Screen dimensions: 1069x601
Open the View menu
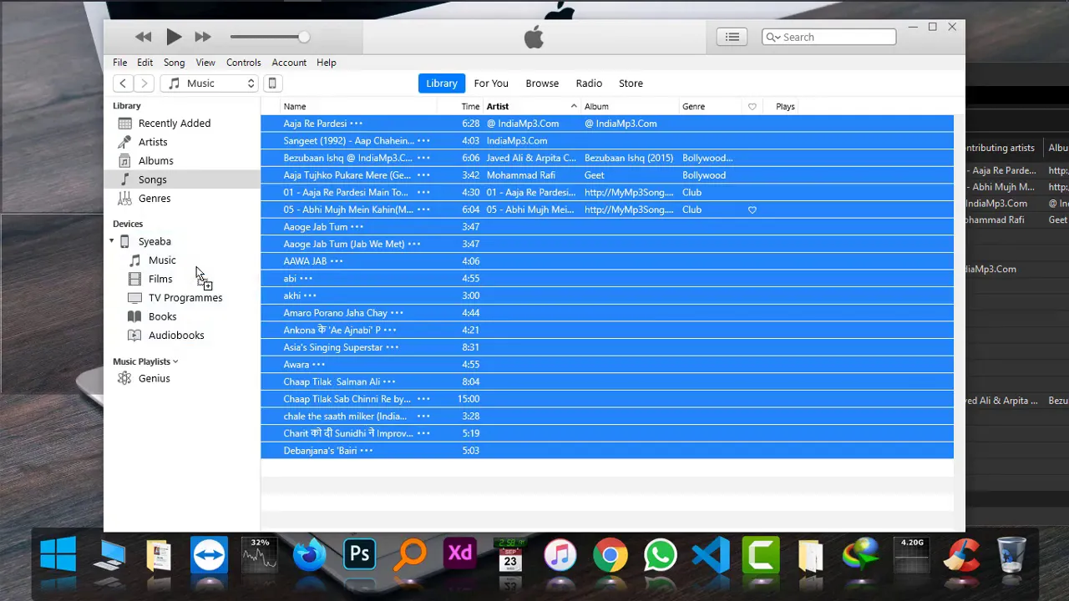coord(205,63)
